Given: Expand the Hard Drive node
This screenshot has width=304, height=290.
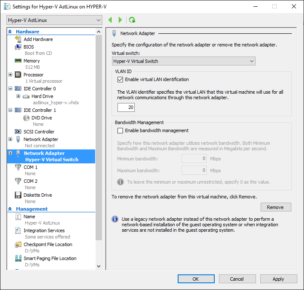Looking at the screenshot, I should 18,96.
